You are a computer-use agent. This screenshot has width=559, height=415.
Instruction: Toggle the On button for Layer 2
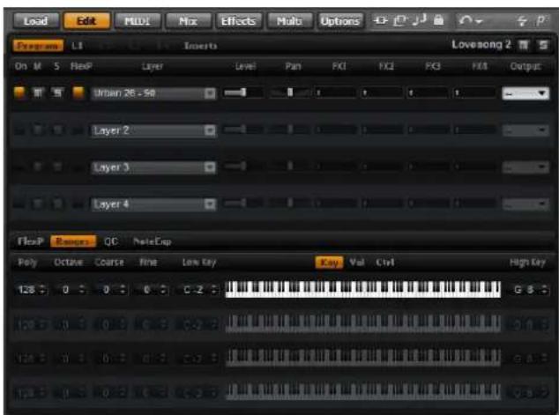[x=19, y=130]
